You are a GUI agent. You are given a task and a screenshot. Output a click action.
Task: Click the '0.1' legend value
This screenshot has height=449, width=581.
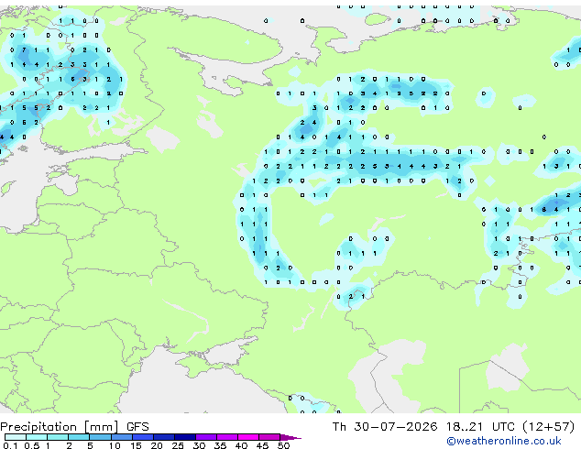(x=10, y=445)
